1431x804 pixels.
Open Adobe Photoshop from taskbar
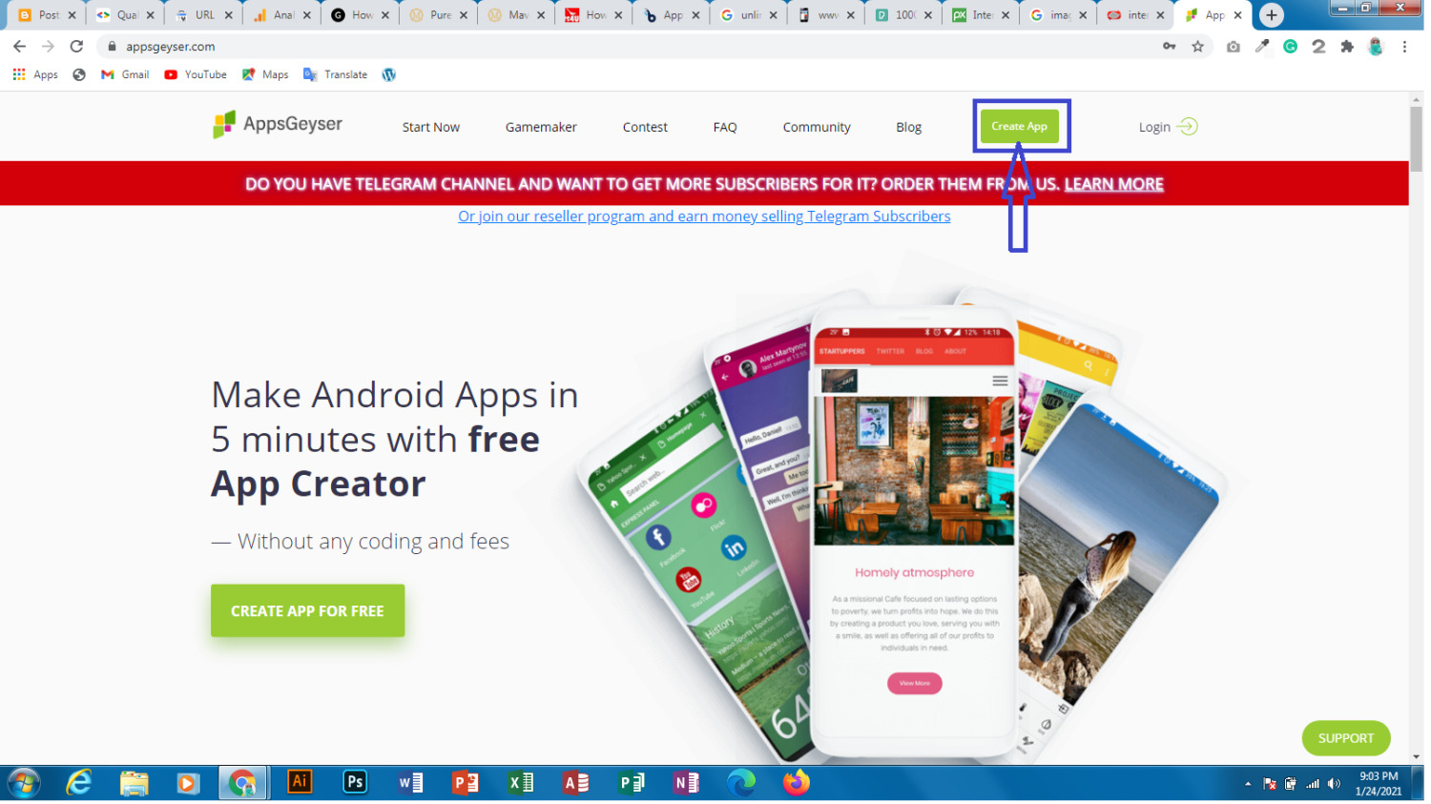tap(355, 783)
